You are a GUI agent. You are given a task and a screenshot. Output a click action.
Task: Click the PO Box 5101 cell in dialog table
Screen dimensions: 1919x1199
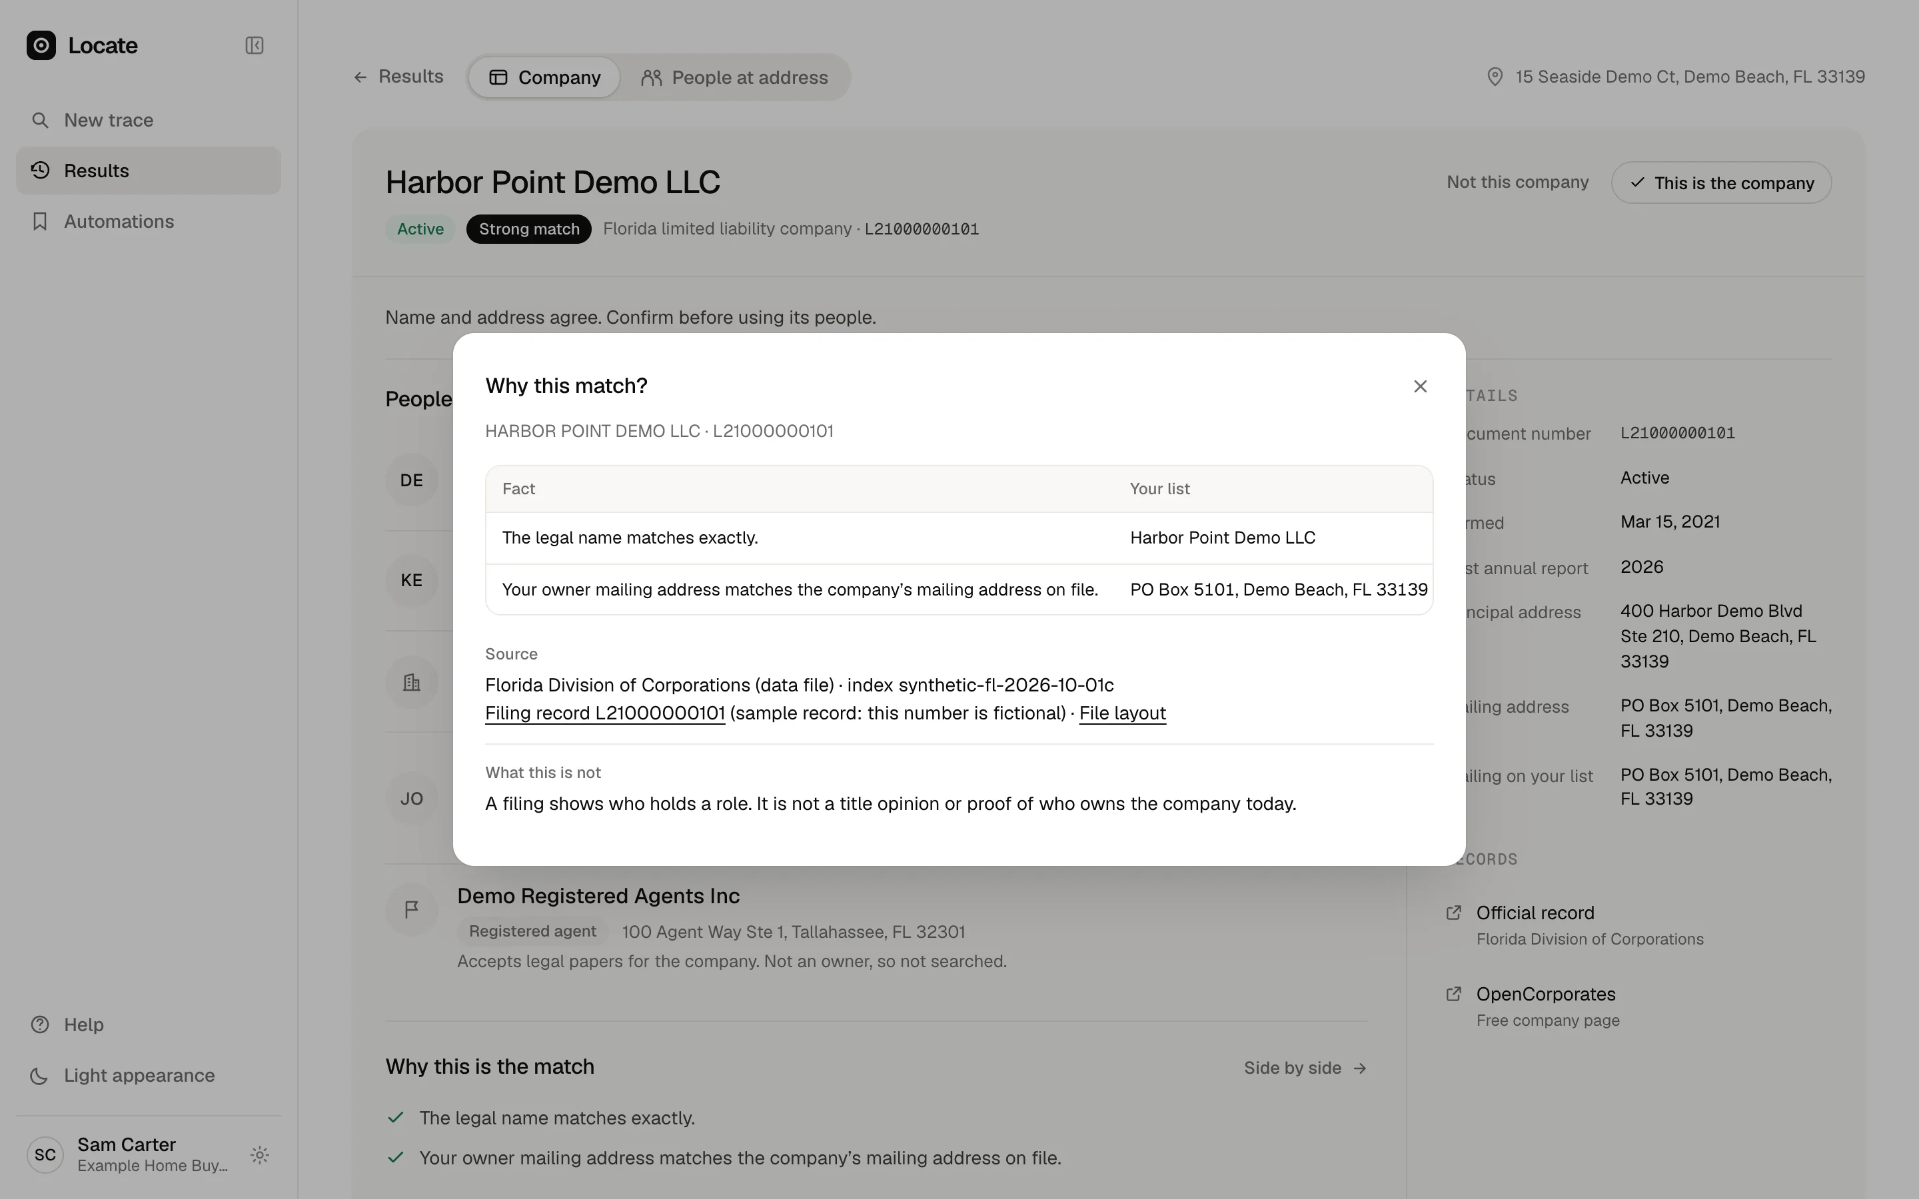(x=1278, y=590)
